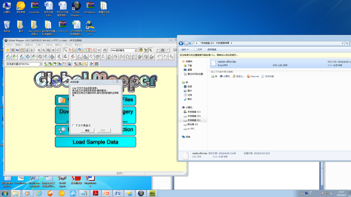This screenshot has width=351, height=197.
Task: Click the Open Data File folder icon
Action: [8, 50]
